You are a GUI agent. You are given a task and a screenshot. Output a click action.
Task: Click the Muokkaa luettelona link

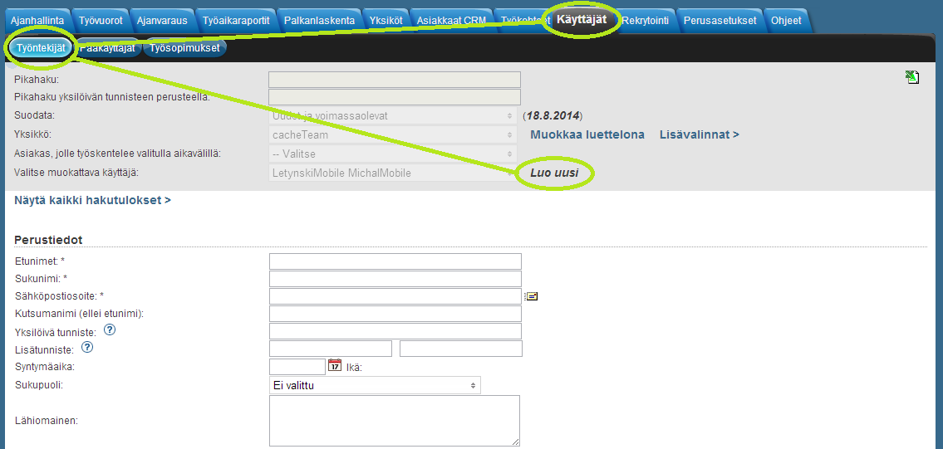coord(587,134)
